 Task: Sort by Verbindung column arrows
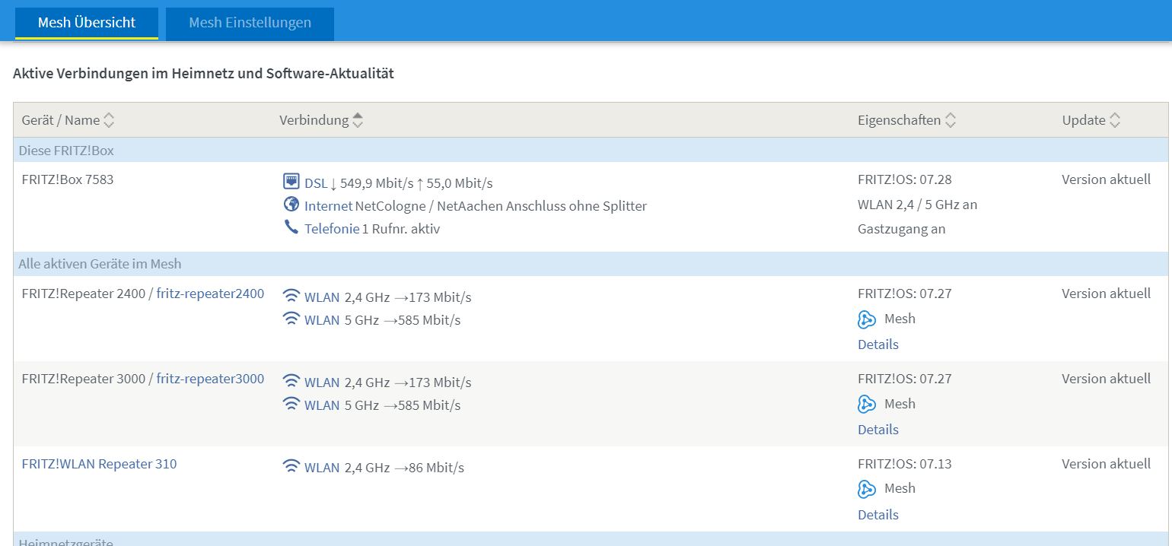point(358,120)
